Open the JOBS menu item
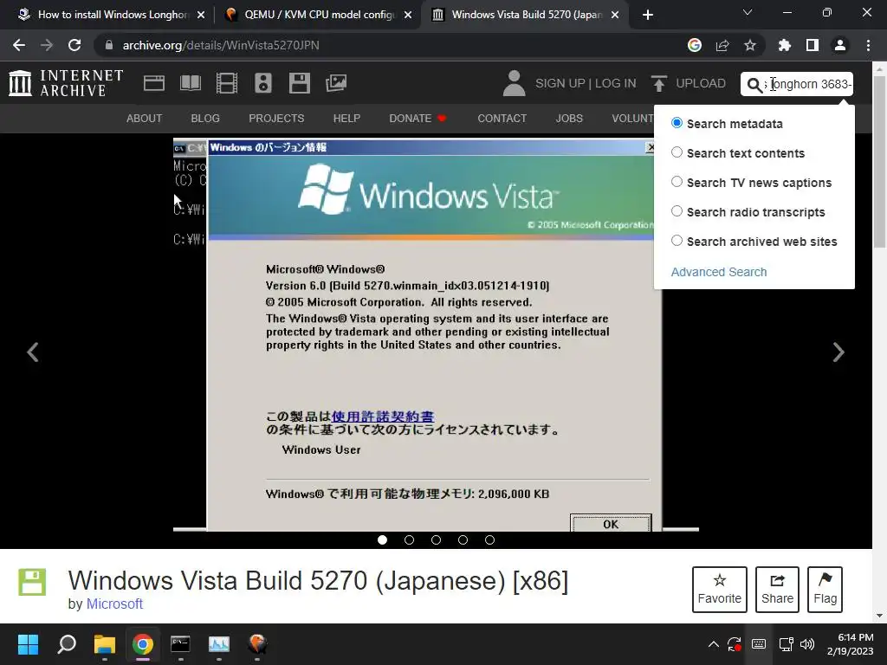The image size is (887, 665). (569, 118)
